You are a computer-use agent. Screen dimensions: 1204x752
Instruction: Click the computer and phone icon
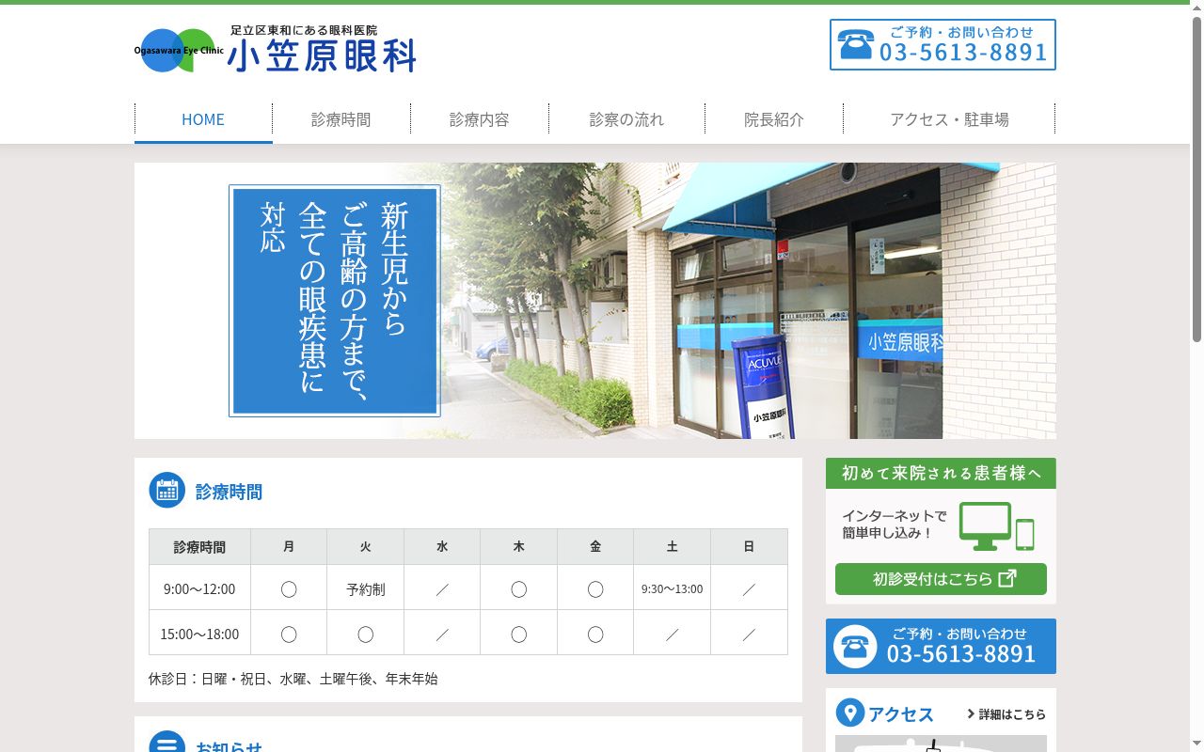[996, 526]
